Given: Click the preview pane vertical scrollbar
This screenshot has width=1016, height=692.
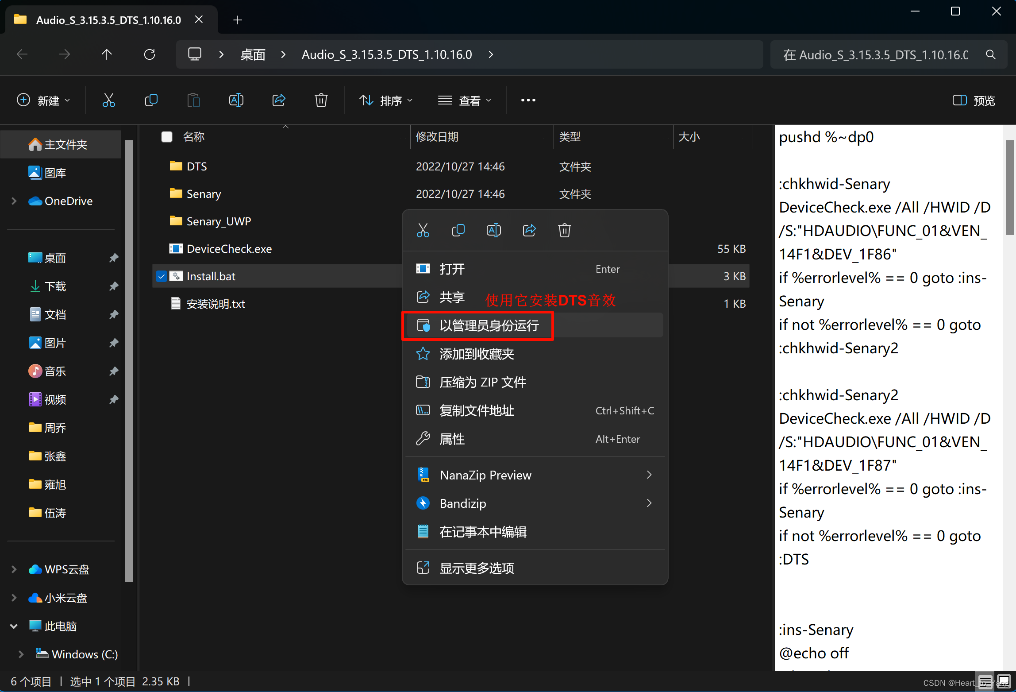Looking at the screenshot, I should [1009, 188].
